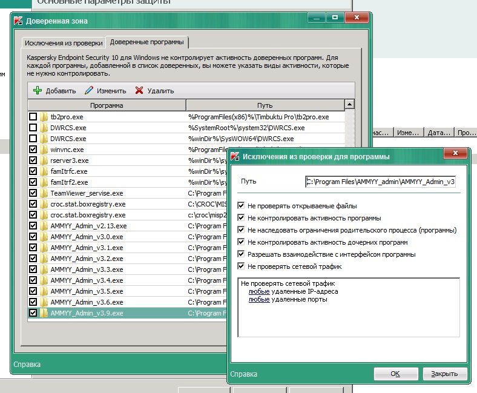
Task: Toggle 'Не проверять сетевой трафик' checkbox
Action: coord(242,266)
